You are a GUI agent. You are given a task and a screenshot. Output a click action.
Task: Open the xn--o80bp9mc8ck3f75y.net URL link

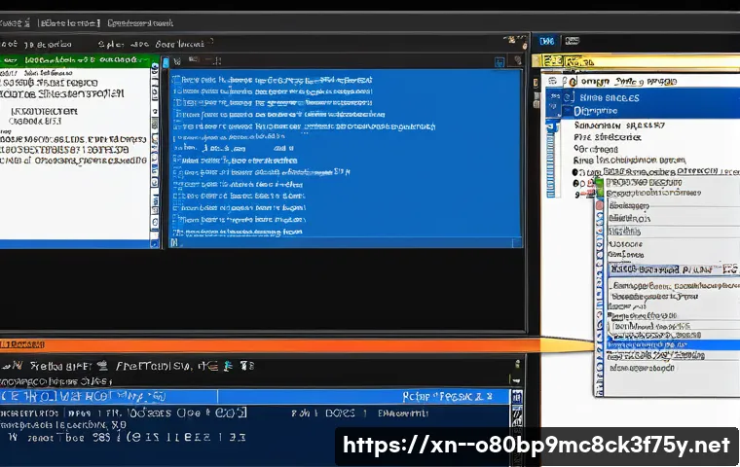tap(537, 446)
